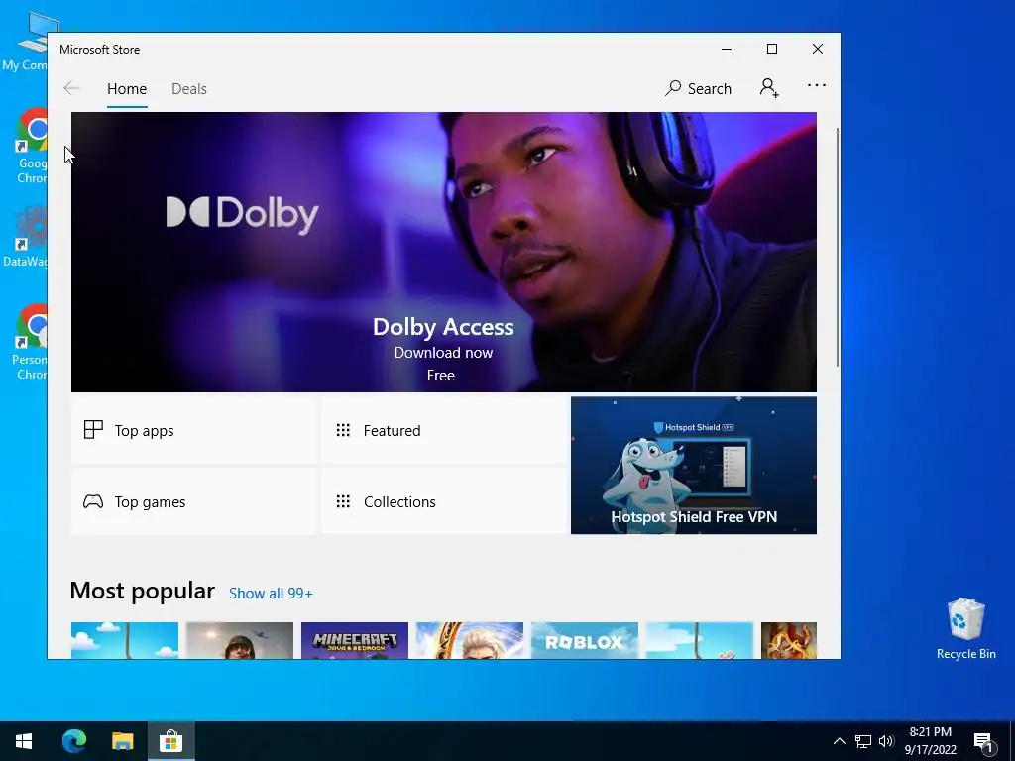Click the Collections label
Viewport: 1015px width, 761px height.
[x=399, y=501]
